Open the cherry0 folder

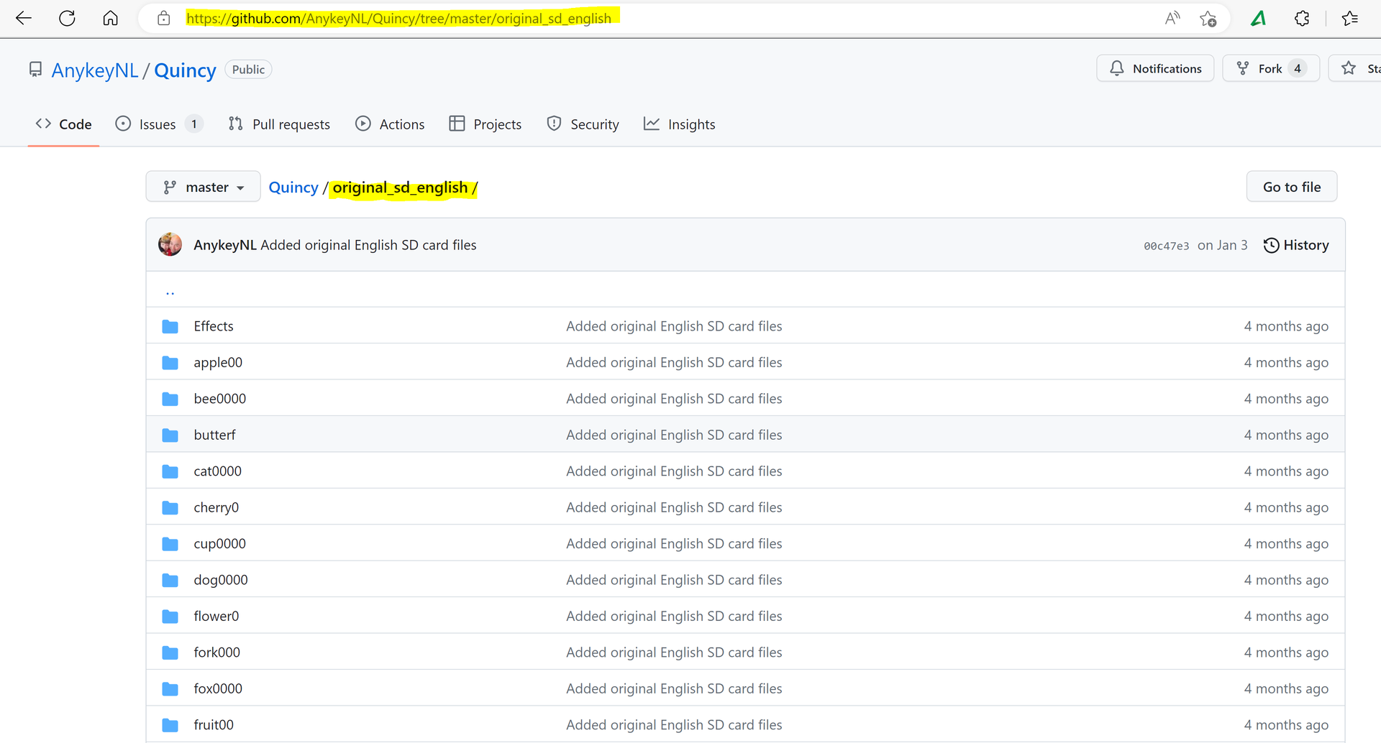point(217,508)
